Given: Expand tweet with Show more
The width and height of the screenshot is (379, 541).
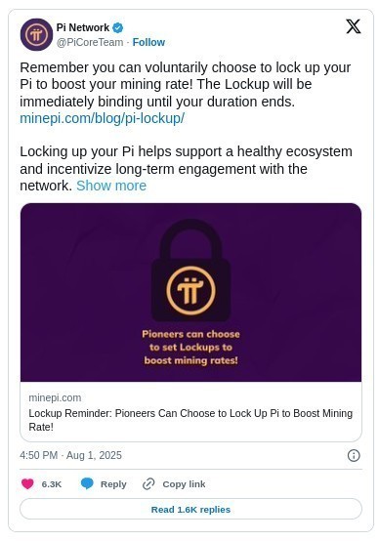Looking at the screenshot, I should pyautogui.click(x=111, y=186).
